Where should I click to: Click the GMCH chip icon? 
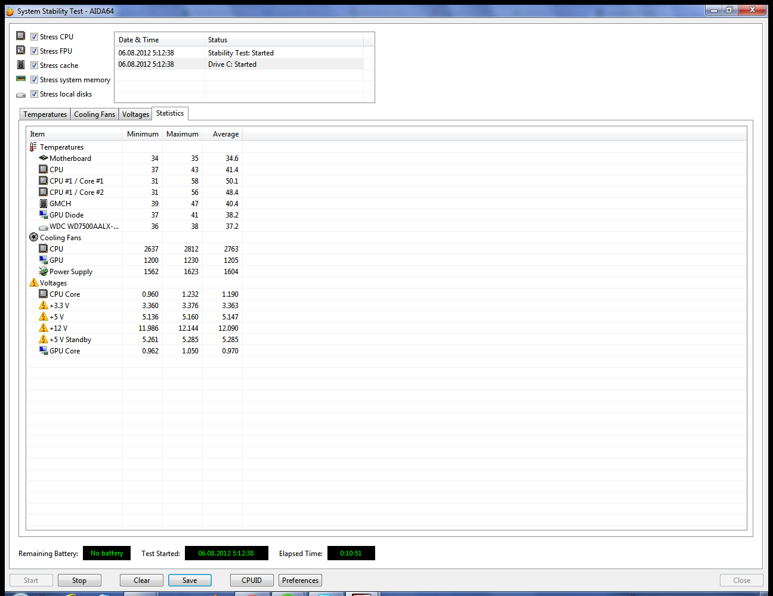pos(44,203)
